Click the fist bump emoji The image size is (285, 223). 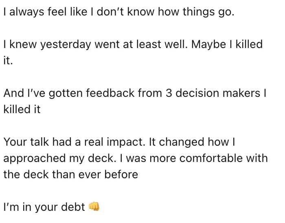[x=94, y=207]
